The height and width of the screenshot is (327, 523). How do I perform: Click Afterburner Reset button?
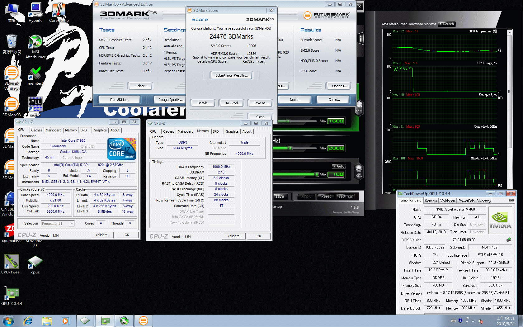[326, 197]
